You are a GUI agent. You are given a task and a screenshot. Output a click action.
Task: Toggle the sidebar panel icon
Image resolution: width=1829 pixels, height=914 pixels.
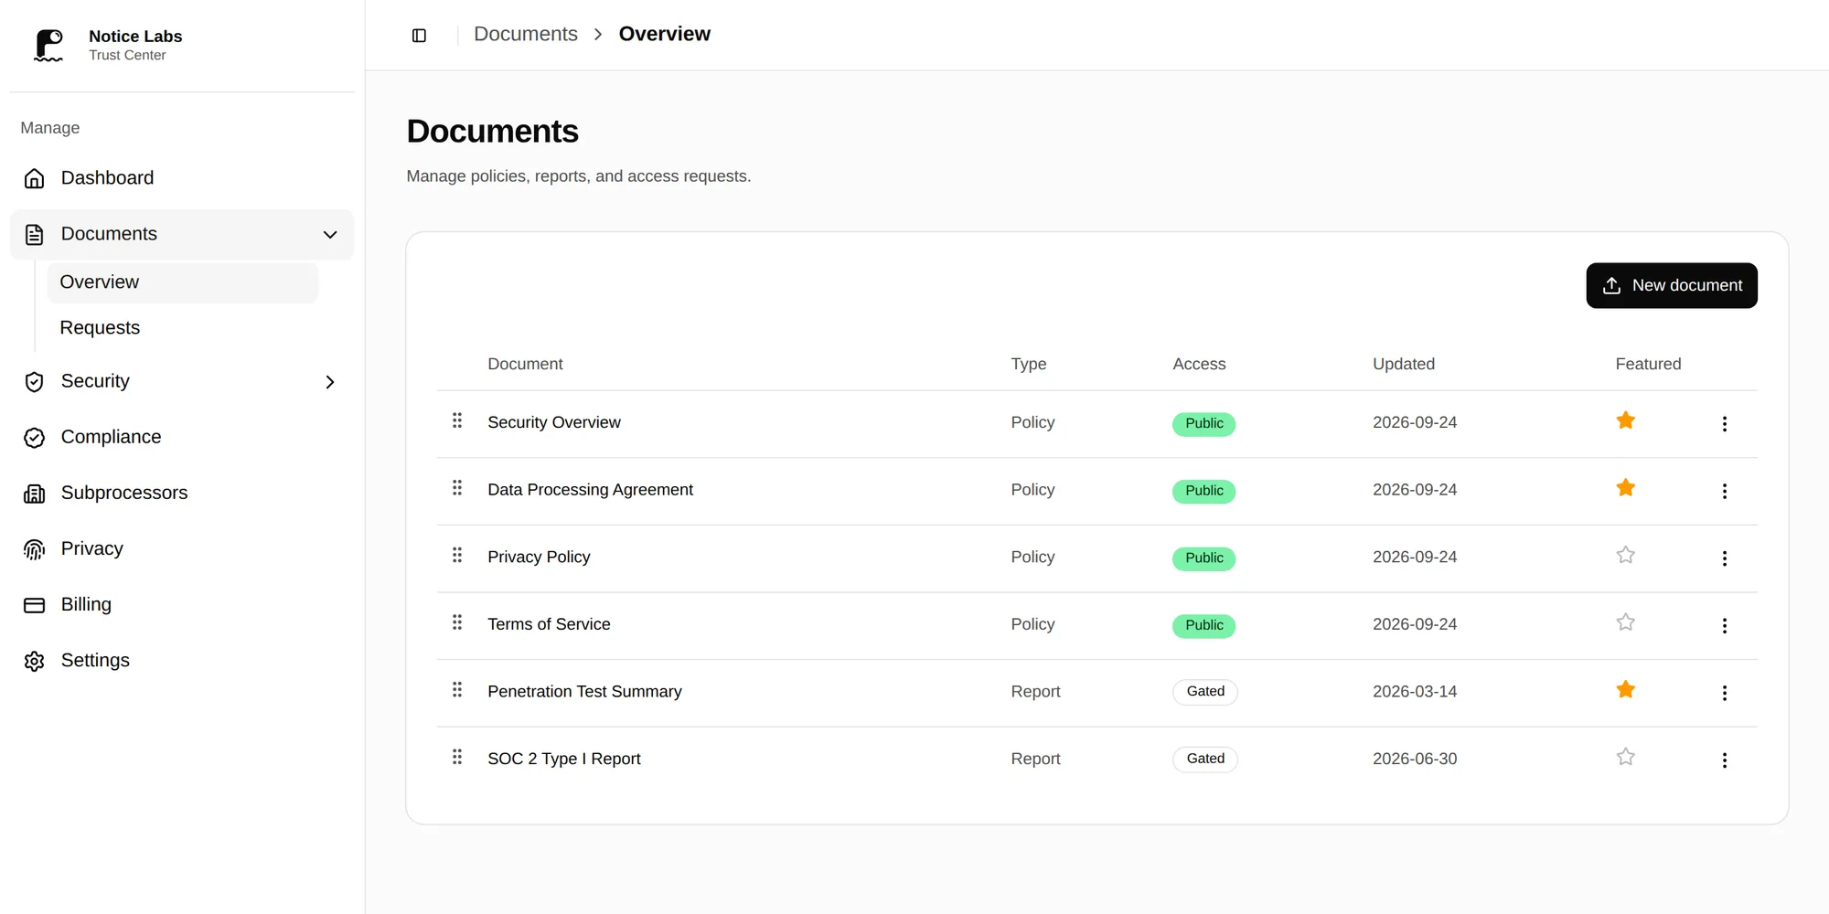(x=419, y=36)
